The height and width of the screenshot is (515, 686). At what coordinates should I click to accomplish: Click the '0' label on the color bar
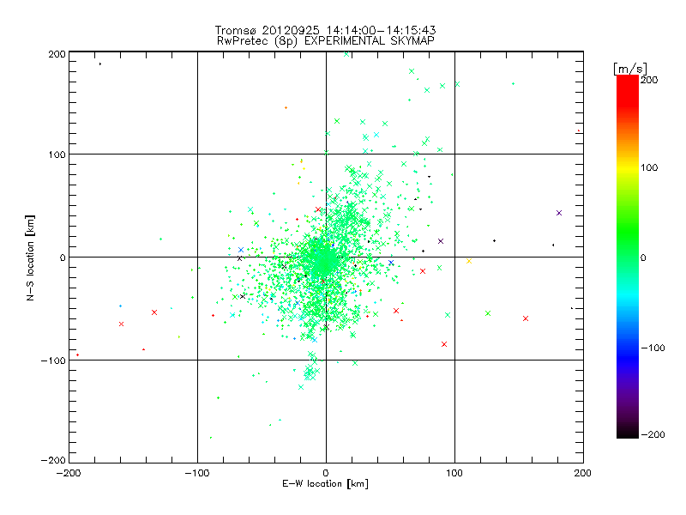tap(643, 257)
